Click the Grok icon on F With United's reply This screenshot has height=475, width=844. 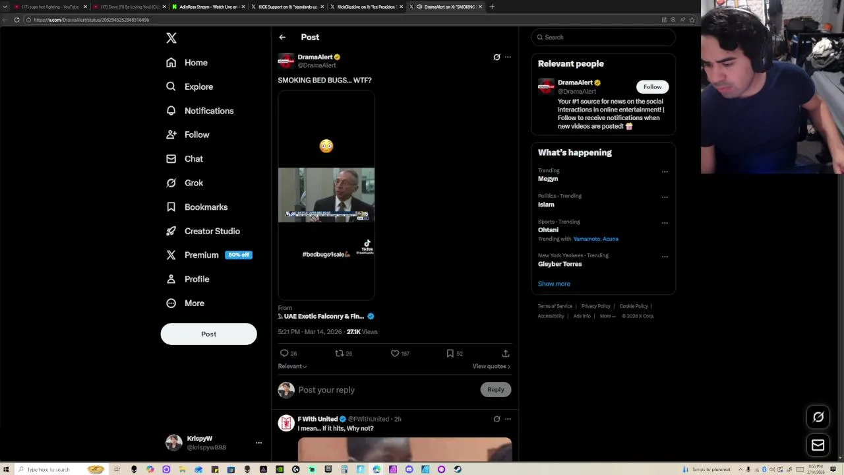(497, 419)
